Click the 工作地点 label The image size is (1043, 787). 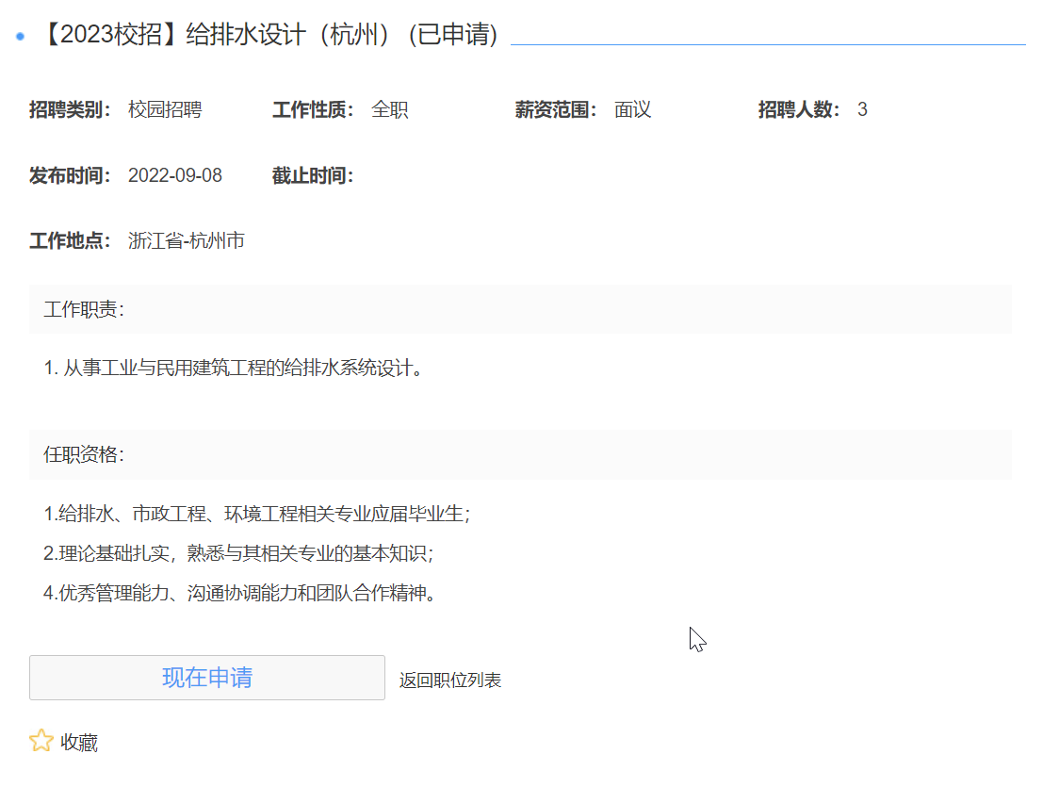tap(70, 240)
